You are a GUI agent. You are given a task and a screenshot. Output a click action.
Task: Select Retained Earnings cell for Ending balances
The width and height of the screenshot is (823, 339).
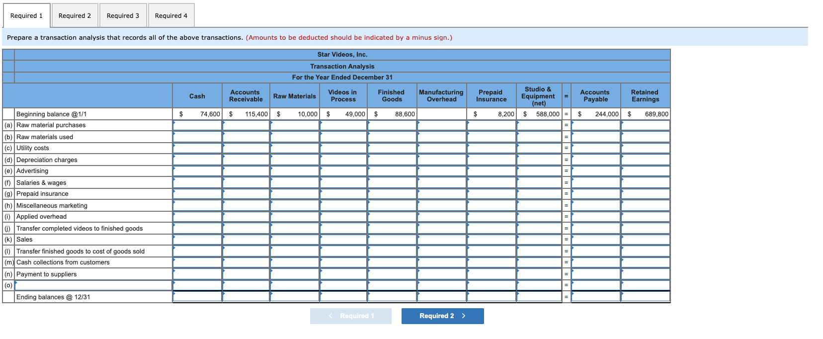click(646, 297)
